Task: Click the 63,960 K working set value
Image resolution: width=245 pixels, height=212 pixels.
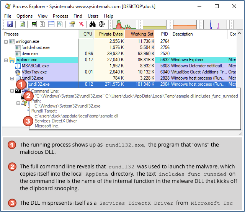Action: coord(146,54)
